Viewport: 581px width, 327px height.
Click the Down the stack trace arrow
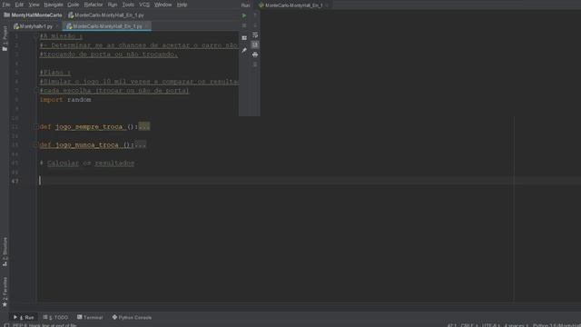[x=255, y=25]
